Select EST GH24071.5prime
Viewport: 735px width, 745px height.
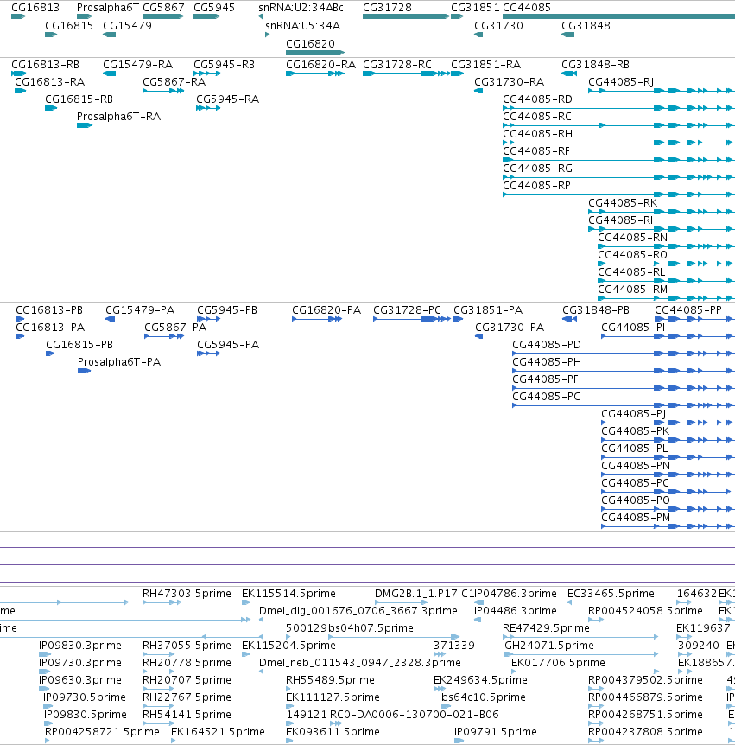click(x=549, y=646)
